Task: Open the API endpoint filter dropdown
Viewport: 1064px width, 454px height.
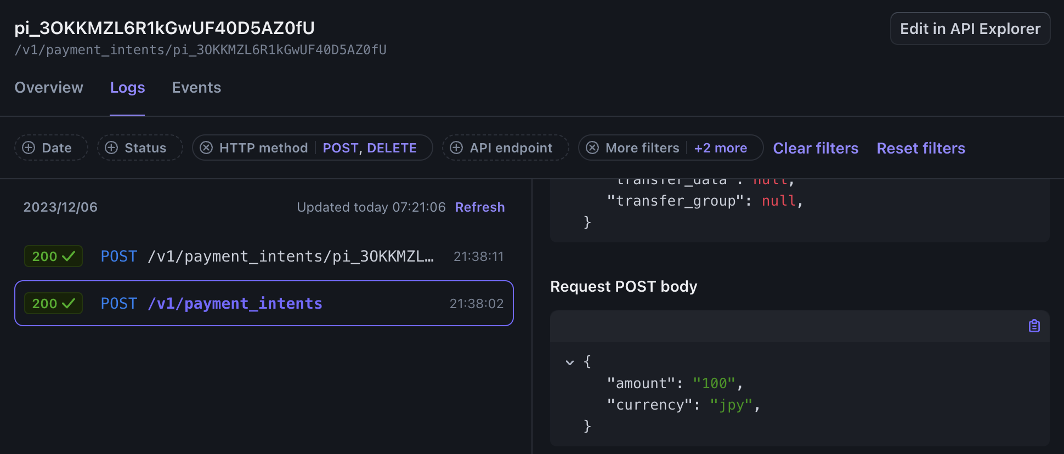Action: pos(511,148)
